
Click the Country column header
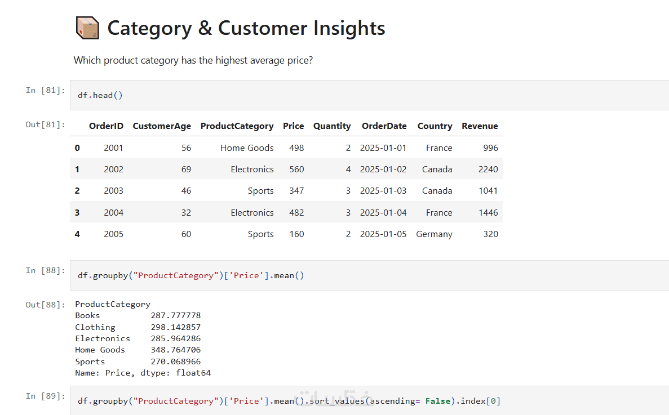coord(435,126)
